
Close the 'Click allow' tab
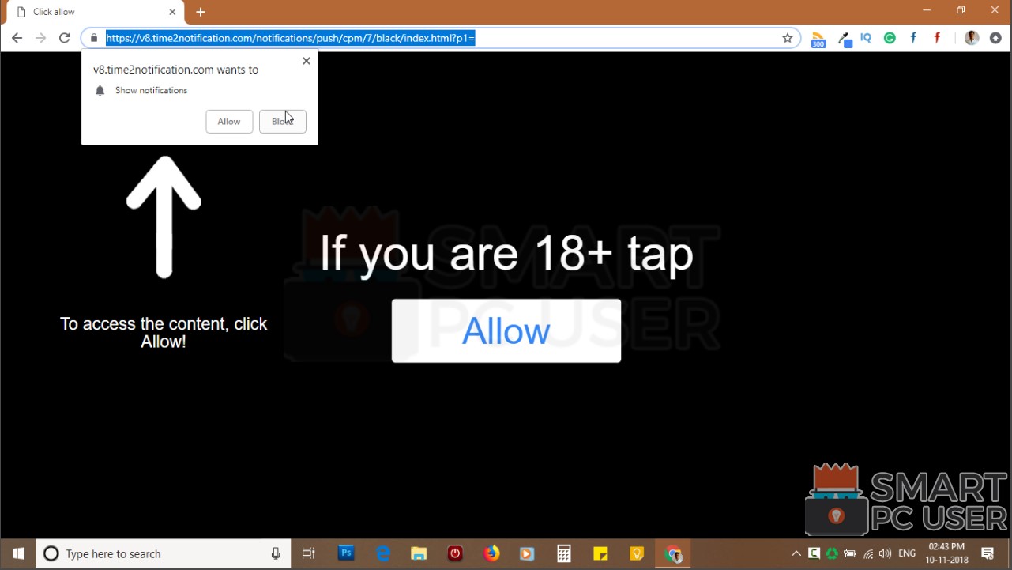pos(172,12)
